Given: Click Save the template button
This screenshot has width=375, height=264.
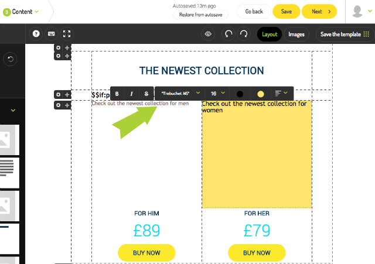Looking at the screenshot, I should (345, 34).
